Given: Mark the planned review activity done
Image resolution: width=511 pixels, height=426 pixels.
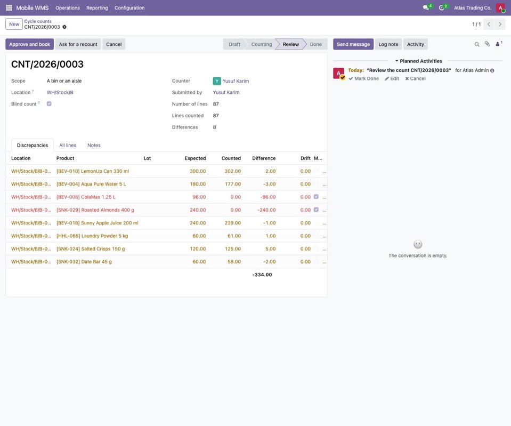Looking at the screenshot, I should 364,78.
